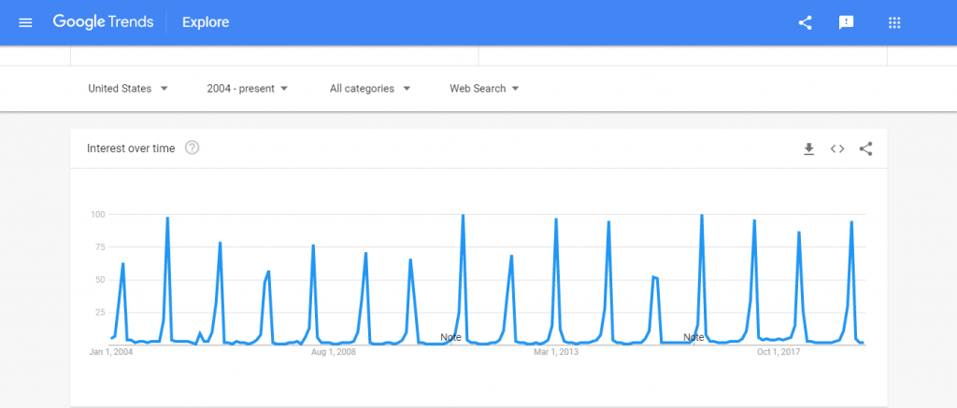Click the Jan 1, 2004 axis label
The height and width of the screenshot is (408, 957).
pos(111,353)
